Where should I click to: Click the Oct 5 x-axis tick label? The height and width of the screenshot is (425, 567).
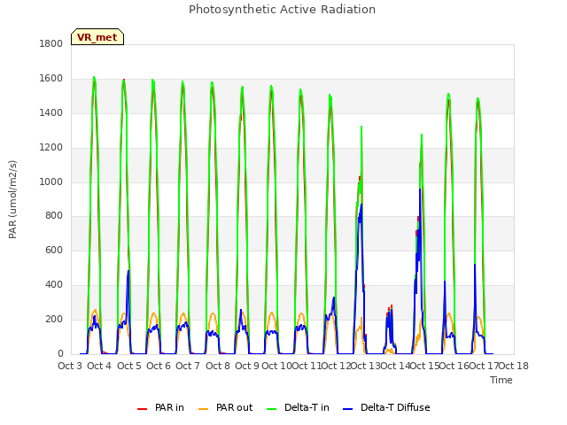pyautogui.click(x=129, y=366)
